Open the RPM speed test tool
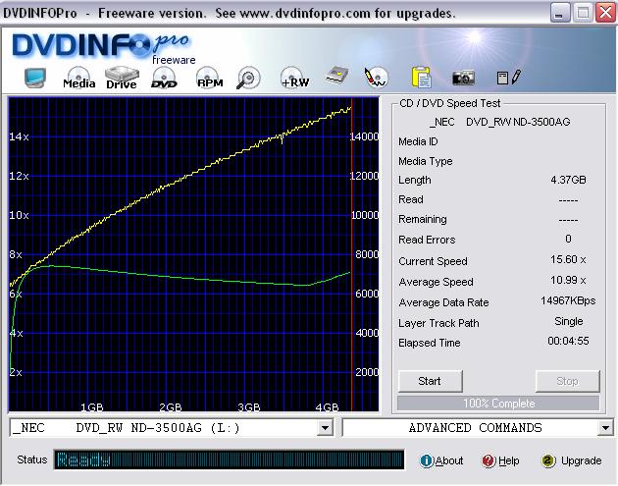The width and height of the screenshot is (618, 486). pyautogui.click(x=209, y=78)
